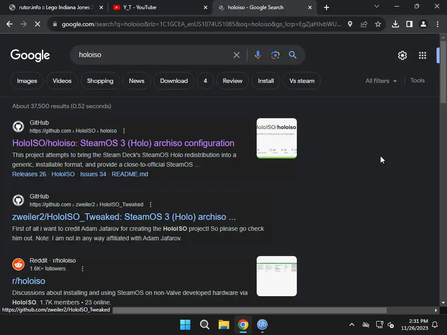Start voice search microphone
Image resolution: width=447 pixels, height=335 pixels.
tap(258, 55)
